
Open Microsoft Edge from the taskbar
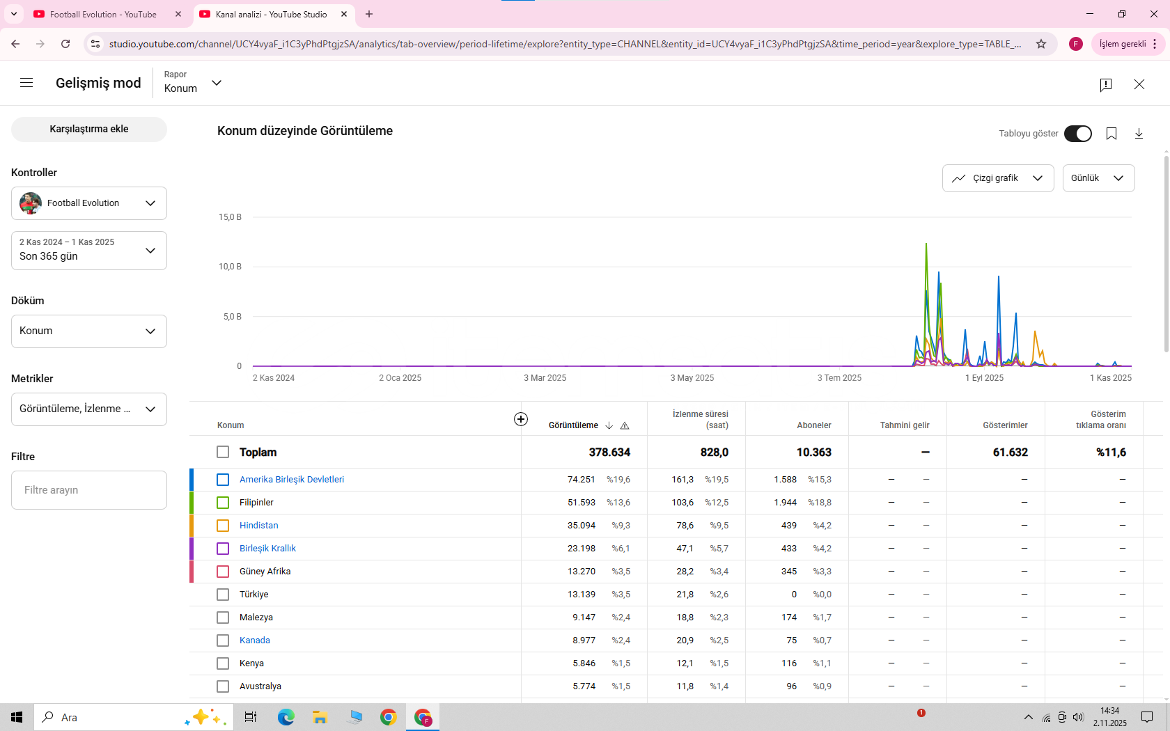coord(286,717)
